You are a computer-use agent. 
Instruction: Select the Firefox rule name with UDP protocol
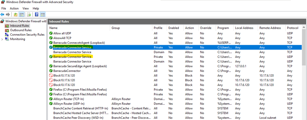pos(80,94)
